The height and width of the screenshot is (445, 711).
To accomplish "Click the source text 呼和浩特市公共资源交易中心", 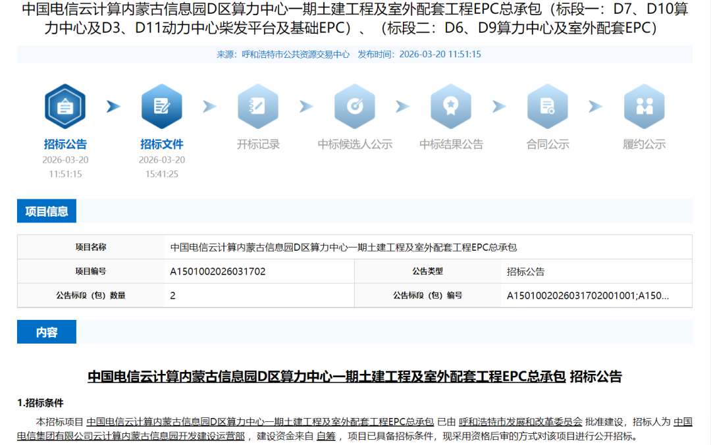I will click(296, 55).
